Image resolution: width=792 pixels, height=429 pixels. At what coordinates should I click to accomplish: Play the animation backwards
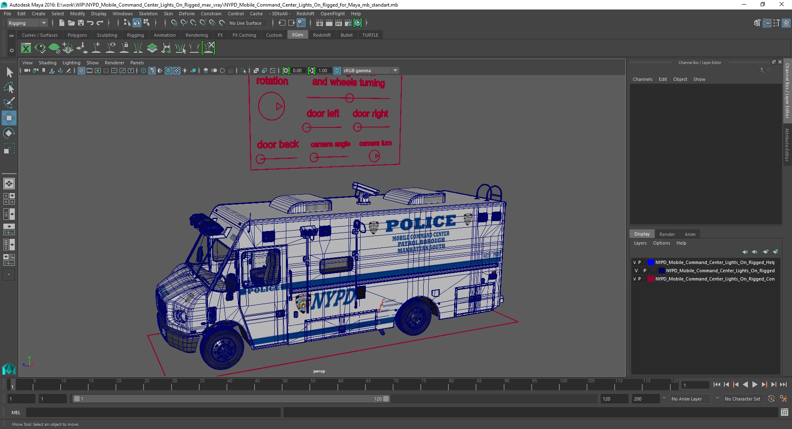[x=745, y=384]
